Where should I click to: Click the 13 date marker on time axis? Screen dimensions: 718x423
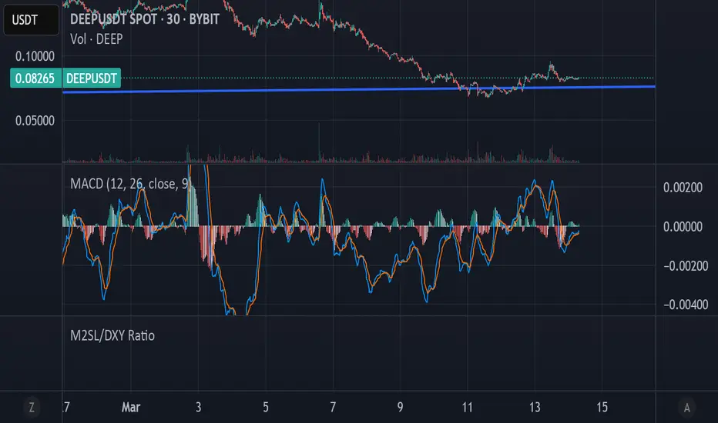click(535, 405)
